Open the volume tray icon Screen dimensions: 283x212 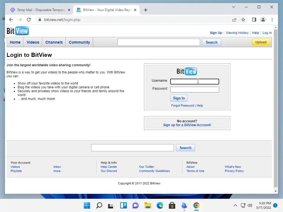pos(250,205)
